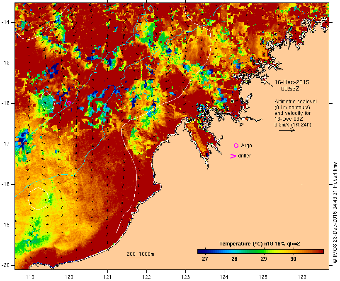Image resolution: width=340 pixels, height=281 pixels.
Task: Click the latitude axis label -20
Action: [5, 265]
